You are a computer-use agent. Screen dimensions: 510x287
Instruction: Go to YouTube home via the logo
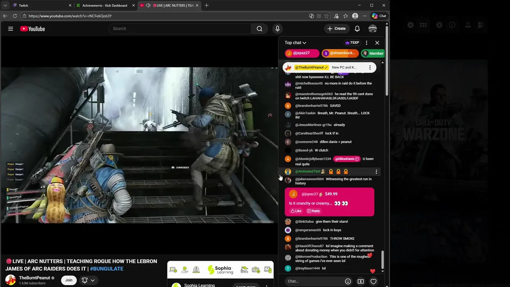(33, 29)
